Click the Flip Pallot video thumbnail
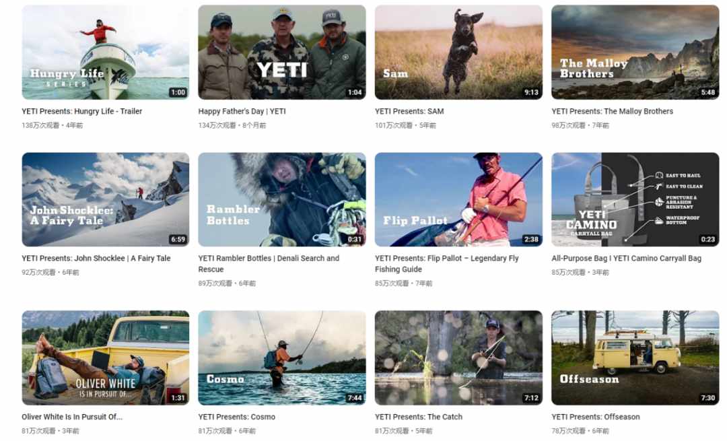Screen dimensions: 727x441 [x=458, y=199]
